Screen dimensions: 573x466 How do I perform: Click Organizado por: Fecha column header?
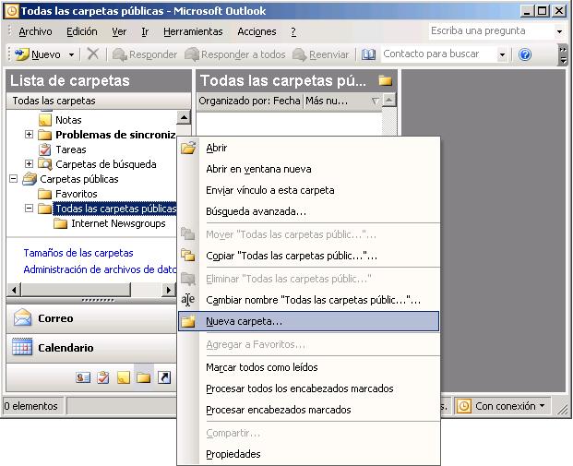click(x=249, y=101)
